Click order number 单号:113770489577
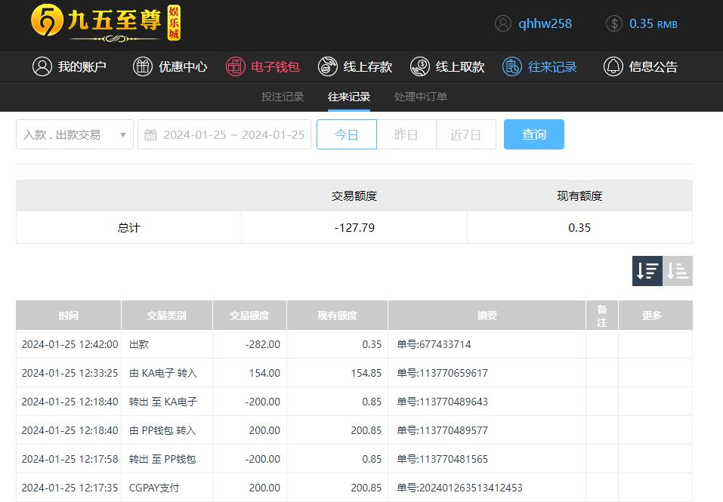723x502 pixels. (442, 430)
